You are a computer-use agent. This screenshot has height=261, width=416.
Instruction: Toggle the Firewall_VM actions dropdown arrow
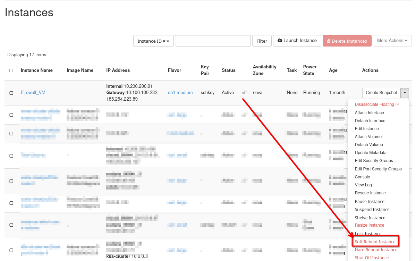[405, 93]
